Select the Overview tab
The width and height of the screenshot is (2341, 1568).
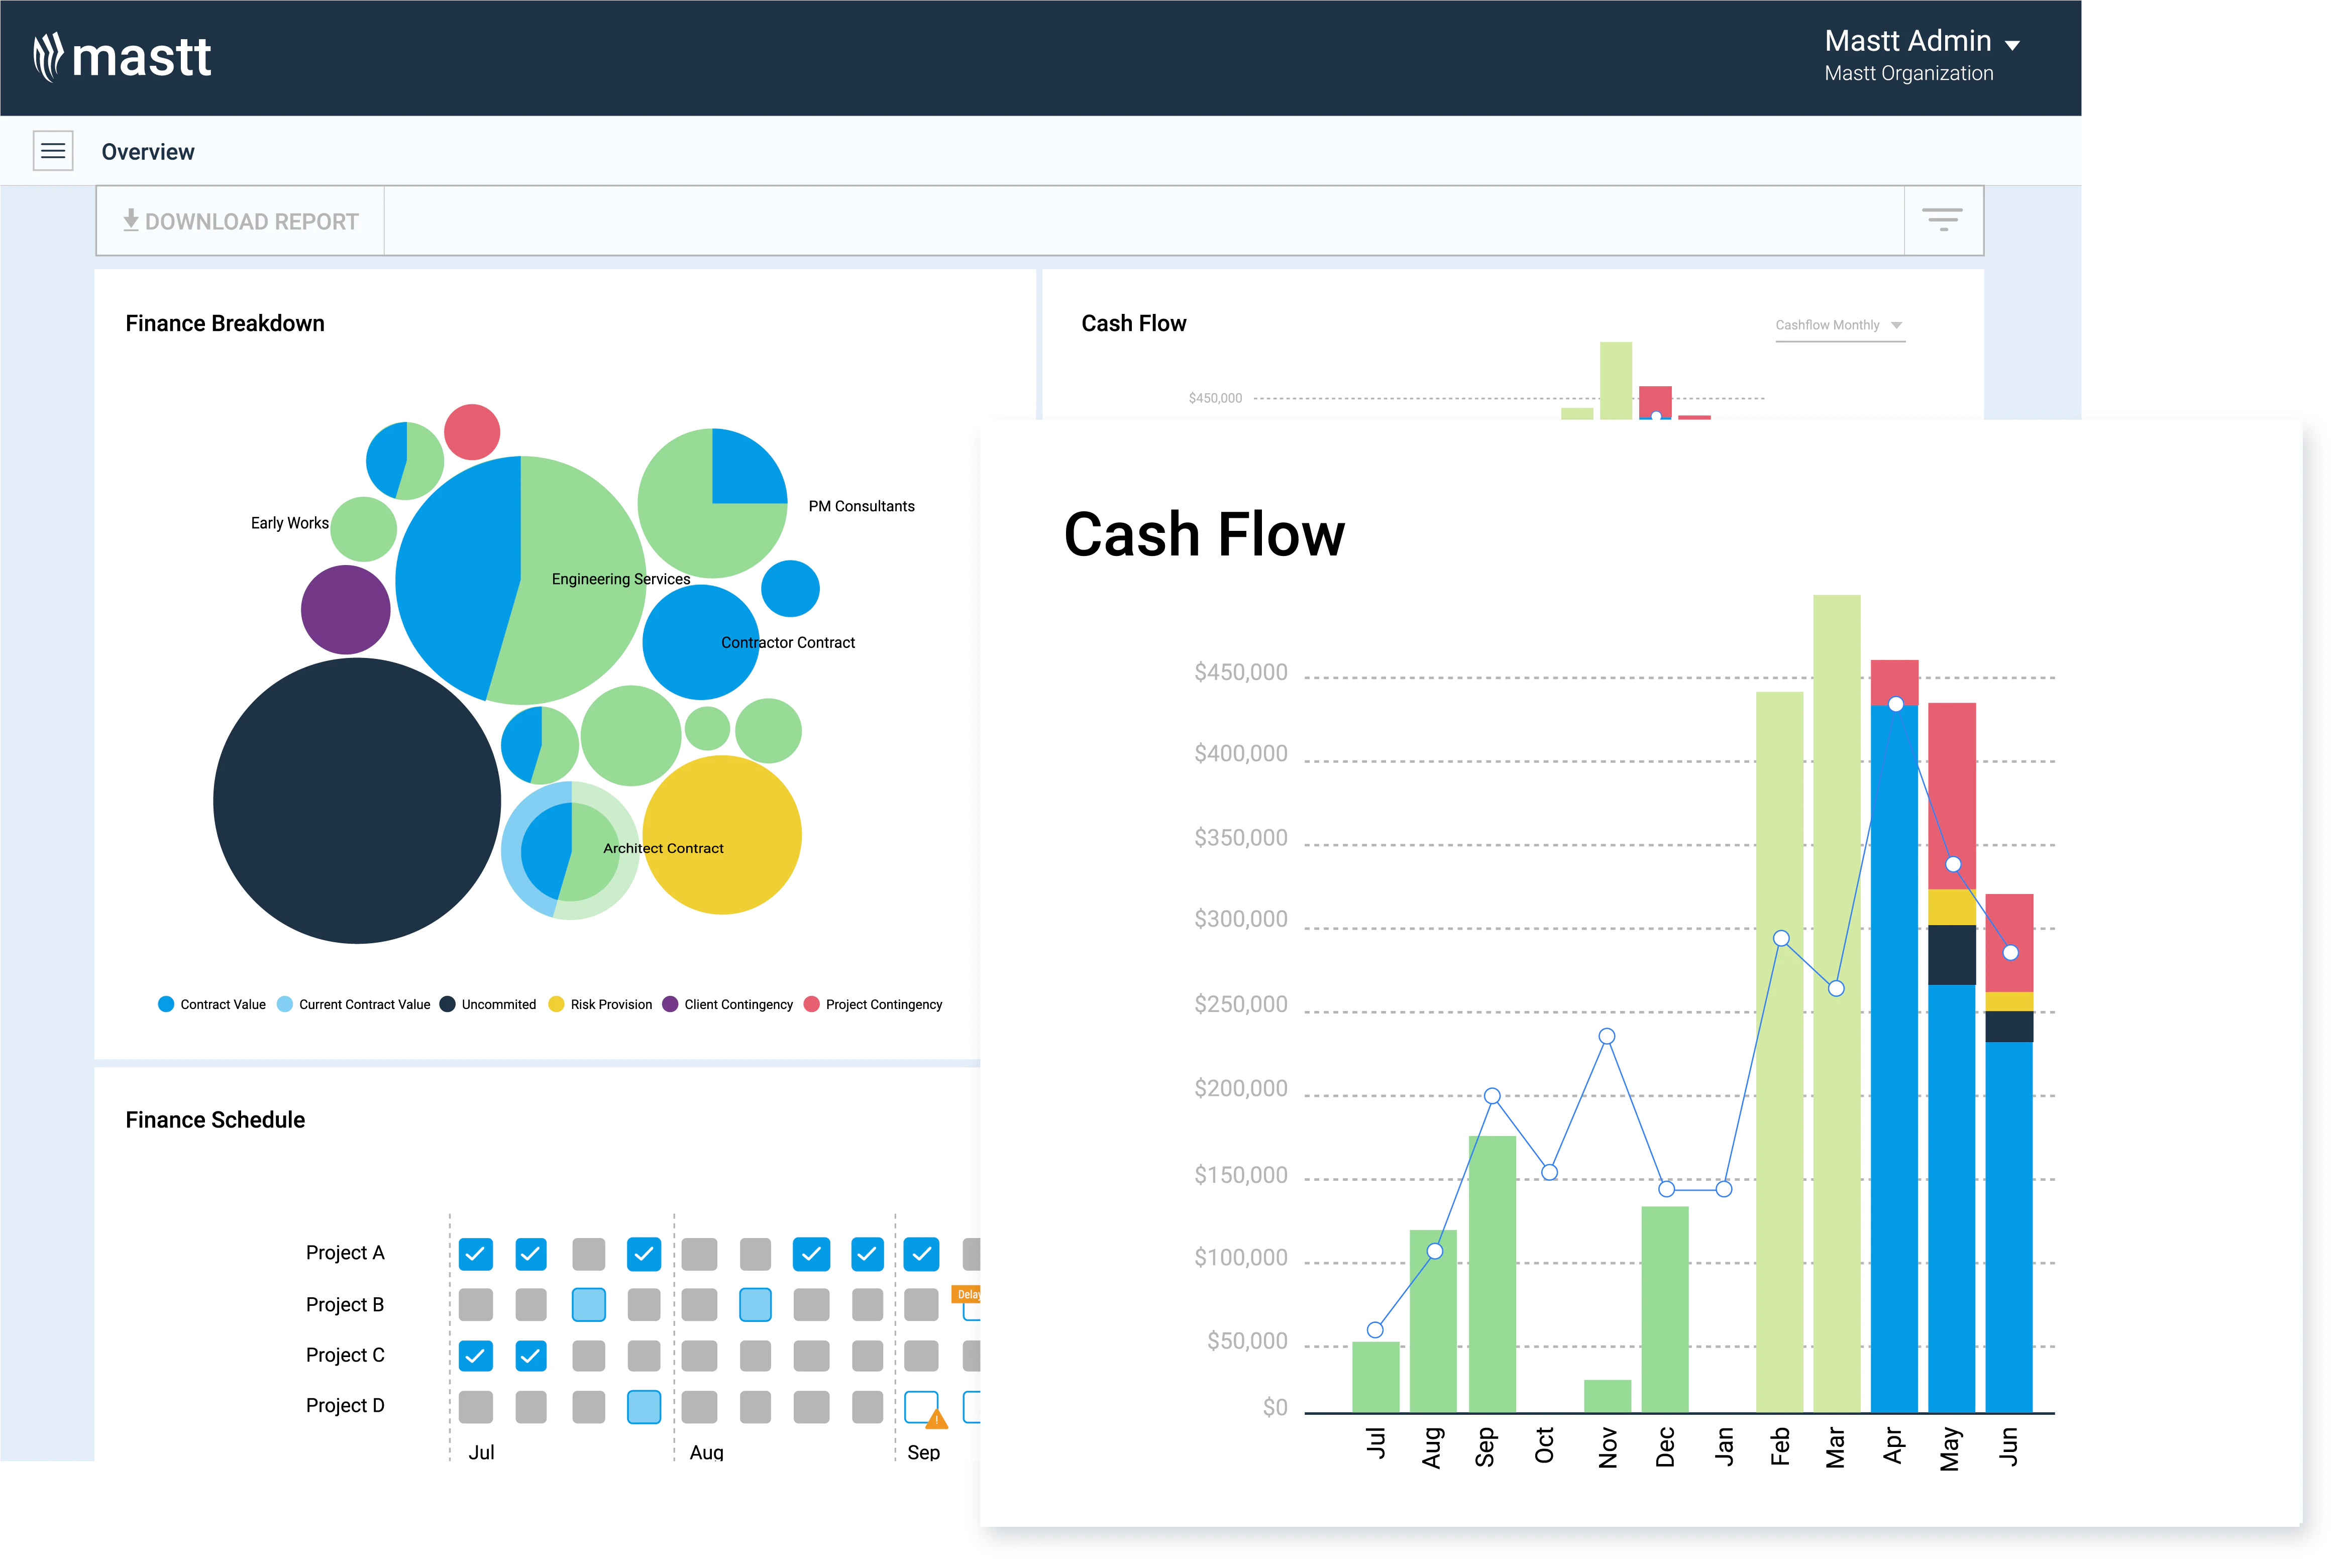pos(148,152)
